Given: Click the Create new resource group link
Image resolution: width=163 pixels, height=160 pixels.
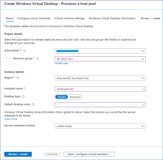Looking at the screenshot, I should (x=61, y=63).
